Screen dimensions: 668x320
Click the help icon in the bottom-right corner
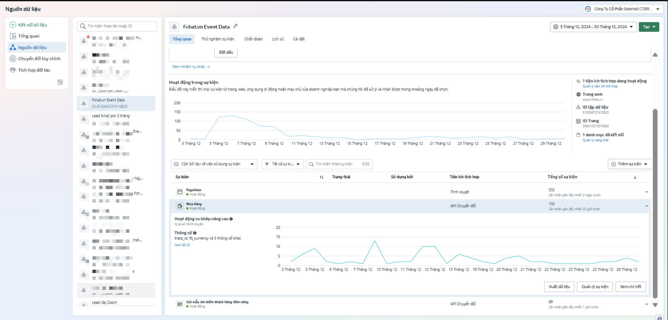(x=660, y=317)
